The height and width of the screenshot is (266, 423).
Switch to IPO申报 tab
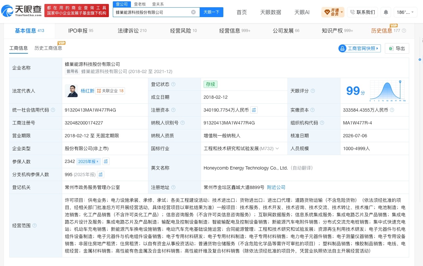(x=81, y=31)
